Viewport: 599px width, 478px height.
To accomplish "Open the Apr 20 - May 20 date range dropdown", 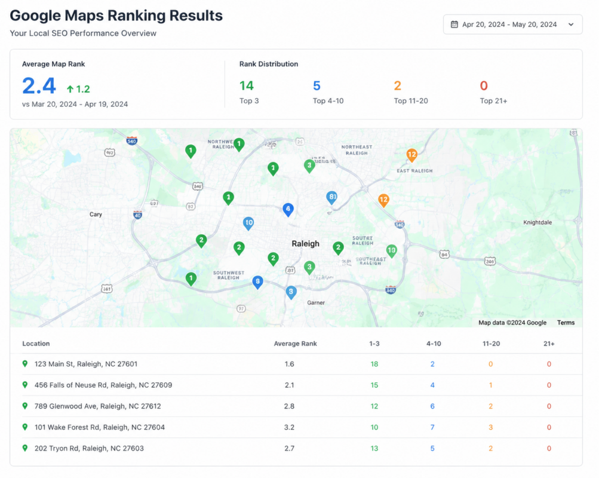I will point(512,24).
